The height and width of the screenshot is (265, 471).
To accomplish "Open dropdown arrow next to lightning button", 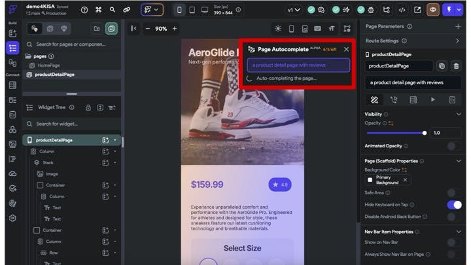I will click(x=459, y=10).
